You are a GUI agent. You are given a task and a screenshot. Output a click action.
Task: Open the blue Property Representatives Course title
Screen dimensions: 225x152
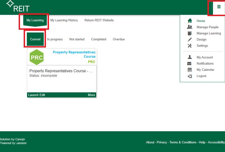74,54
